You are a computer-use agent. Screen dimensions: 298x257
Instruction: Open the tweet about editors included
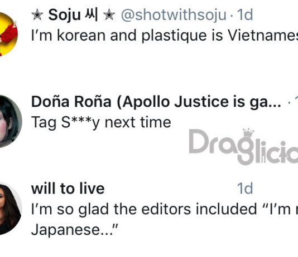pos(165,220)
